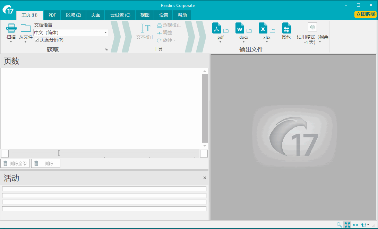Open the 云设置 (C) tab

coord(120,15)
